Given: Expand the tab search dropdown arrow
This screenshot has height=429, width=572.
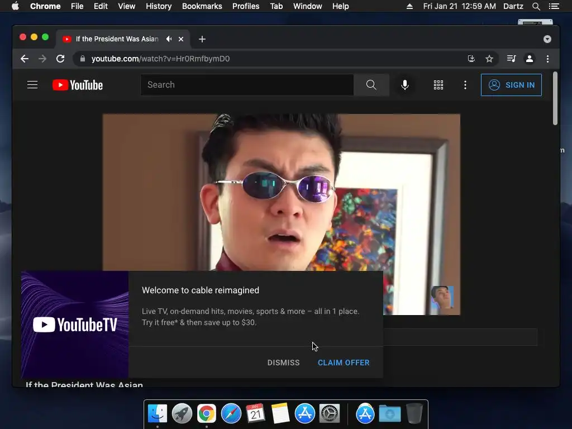Looking at the screenshot, I should click(x=547, y=39).
